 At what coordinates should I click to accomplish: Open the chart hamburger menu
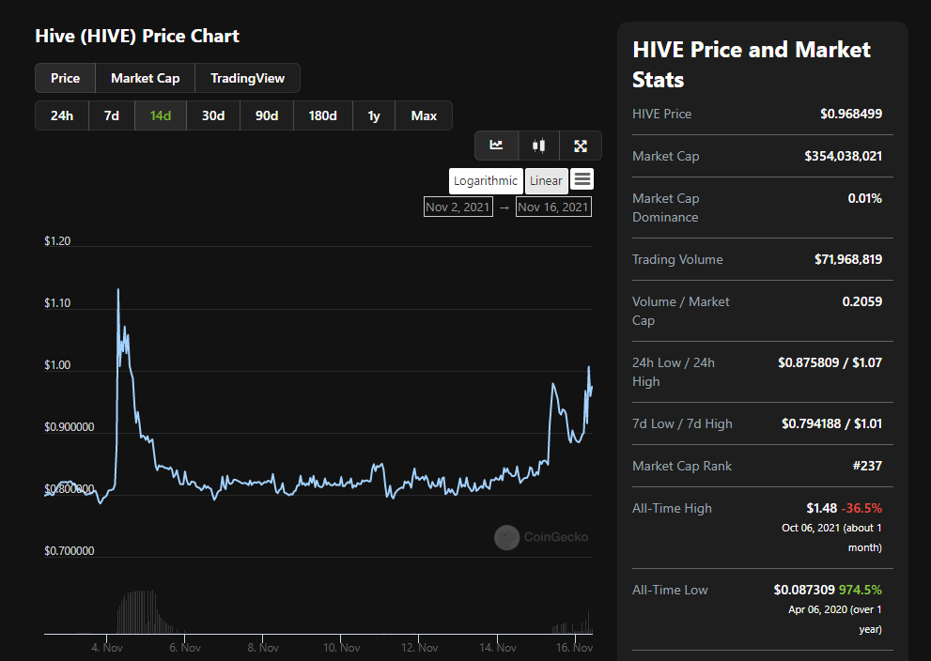coord(582,179)
